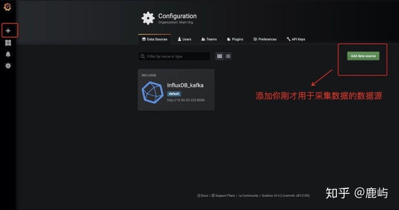
Task: Click the default badge on InfluxDB_kafka
Action: pyautogui.click(x=174, y=94)
